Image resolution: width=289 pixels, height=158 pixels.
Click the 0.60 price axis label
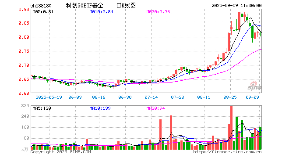pyautogui.click(x=24, y=93)
